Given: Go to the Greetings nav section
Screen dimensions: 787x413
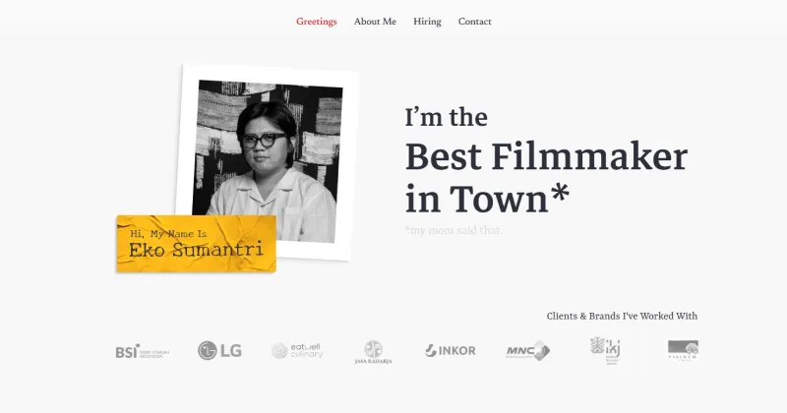Looking at the screenshot, I should point(317,22).
